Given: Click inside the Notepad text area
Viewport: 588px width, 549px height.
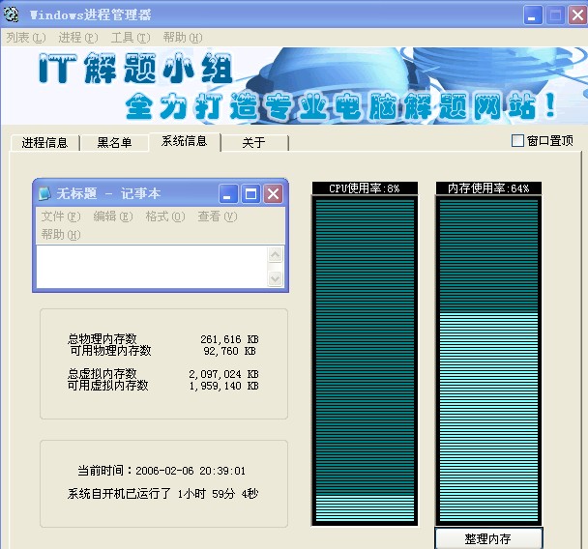Looking at the screenshot, I should coord(152,267).
